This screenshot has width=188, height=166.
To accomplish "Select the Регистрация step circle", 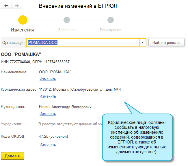I will (x=111, y=20).
